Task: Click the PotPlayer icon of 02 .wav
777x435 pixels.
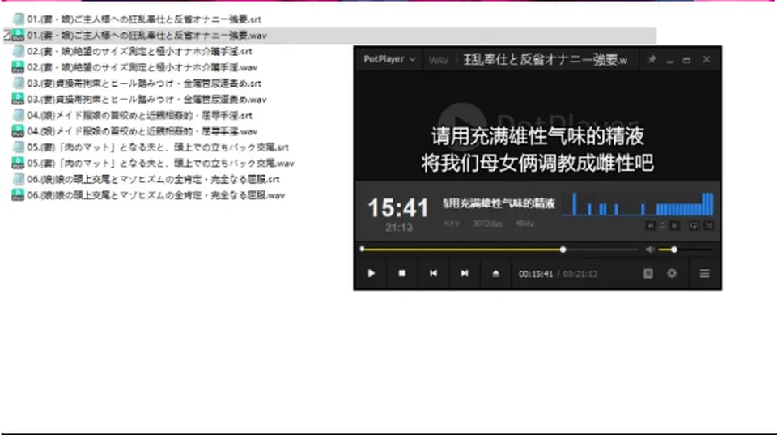Action: tap(18, 67)
